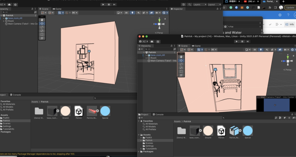Open Package Manager hexagon icon in front window
Image resolution: width=296 pixels, height=157 pixels.
[x=158, y=42]
